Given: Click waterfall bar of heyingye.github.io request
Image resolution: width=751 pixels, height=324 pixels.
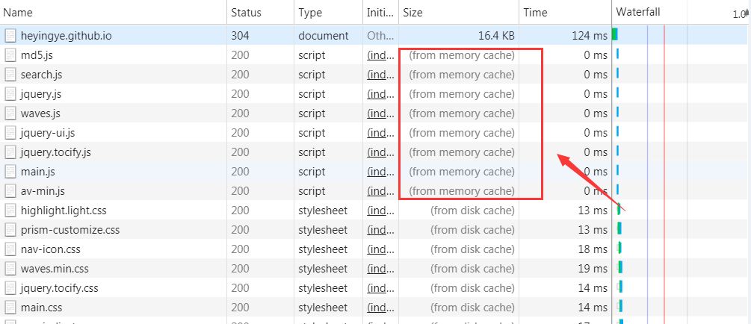Looking at the screenshot, I should click(614, 34).
